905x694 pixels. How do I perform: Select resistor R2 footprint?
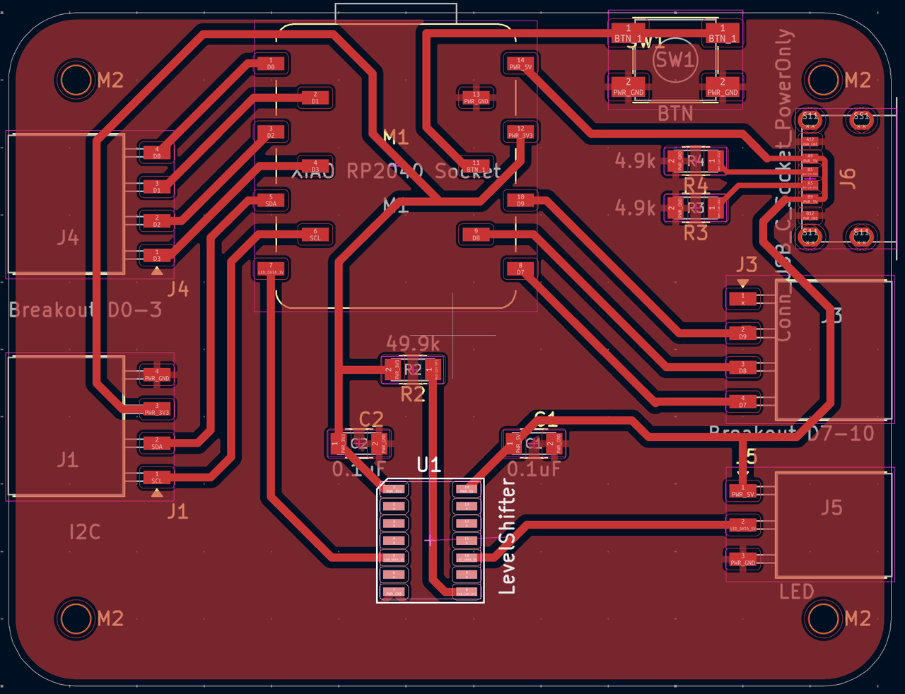coord(413,369)
